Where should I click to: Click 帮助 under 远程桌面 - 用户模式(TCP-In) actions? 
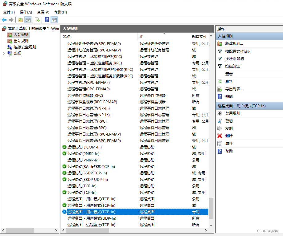(229, 151)
